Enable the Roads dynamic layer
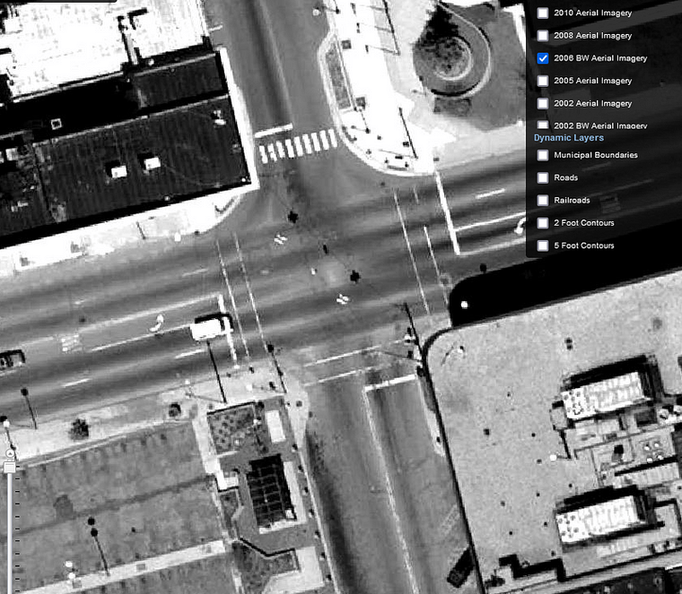The height and width of the screenshot is (594, 682). pos(543,177)
